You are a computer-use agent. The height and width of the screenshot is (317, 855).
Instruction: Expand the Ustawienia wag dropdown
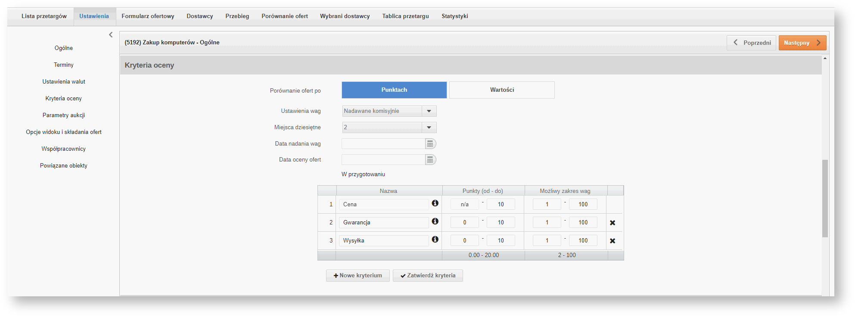click(x=429, y=111)
